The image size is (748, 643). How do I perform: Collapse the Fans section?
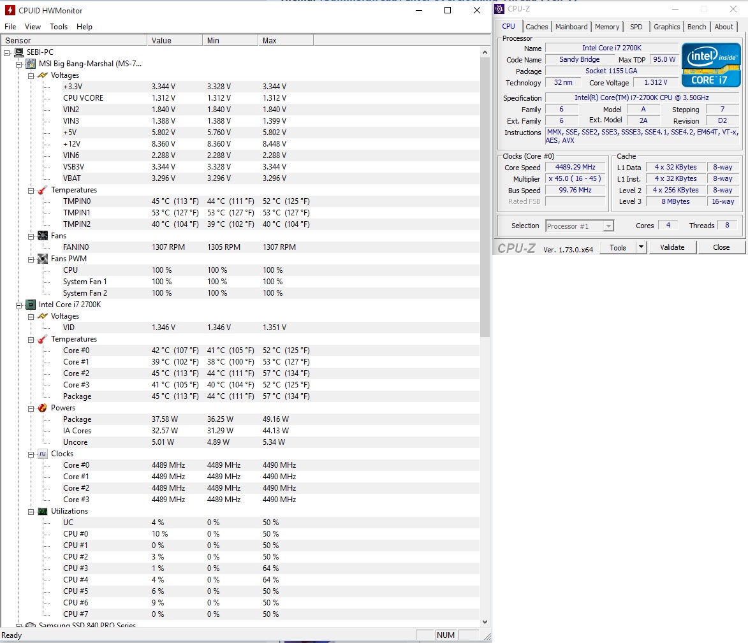(x=31, y=236)
